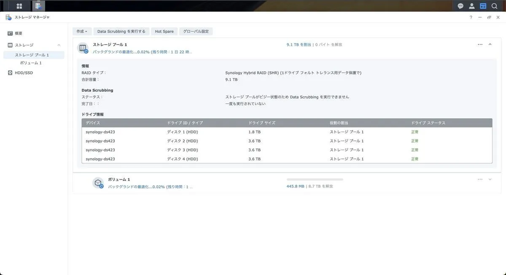Open the user account options icon
The height and width of the screenshot is (275, 506).
coord(472,6)
